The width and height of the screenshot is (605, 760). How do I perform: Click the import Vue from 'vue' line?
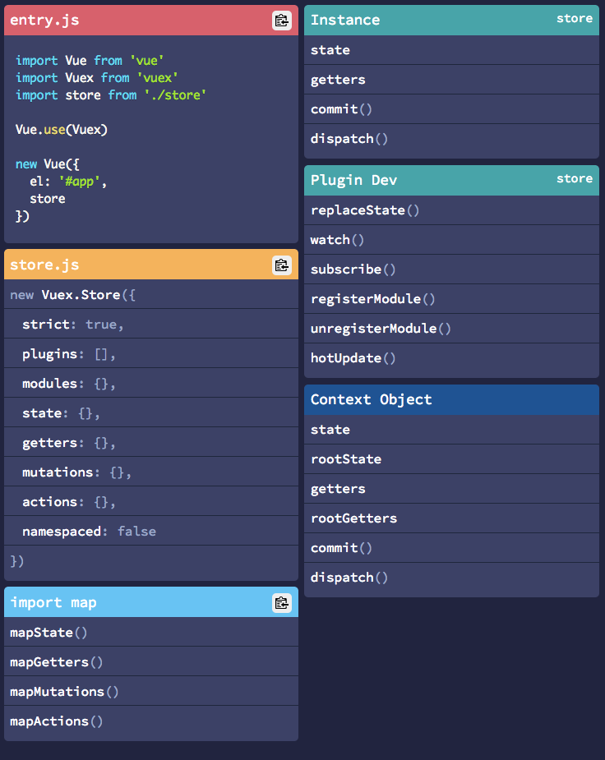coord(90,61)
